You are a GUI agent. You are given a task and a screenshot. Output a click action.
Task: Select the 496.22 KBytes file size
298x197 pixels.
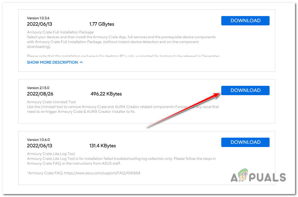106,94
